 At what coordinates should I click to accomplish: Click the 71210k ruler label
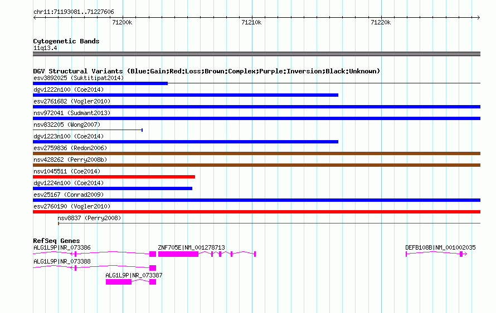[251, 22]
